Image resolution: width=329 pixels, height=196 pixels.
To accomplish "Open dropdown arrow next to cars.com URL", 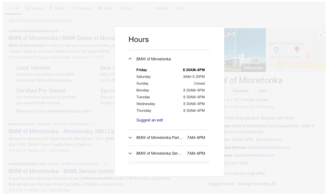I will coord(92,124).
